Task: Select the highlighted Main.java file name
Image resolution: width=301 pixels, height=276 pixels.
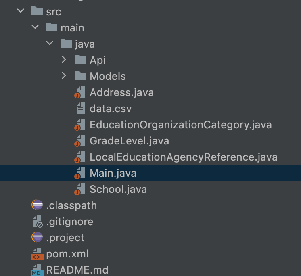Action: (x=113, y=173)
